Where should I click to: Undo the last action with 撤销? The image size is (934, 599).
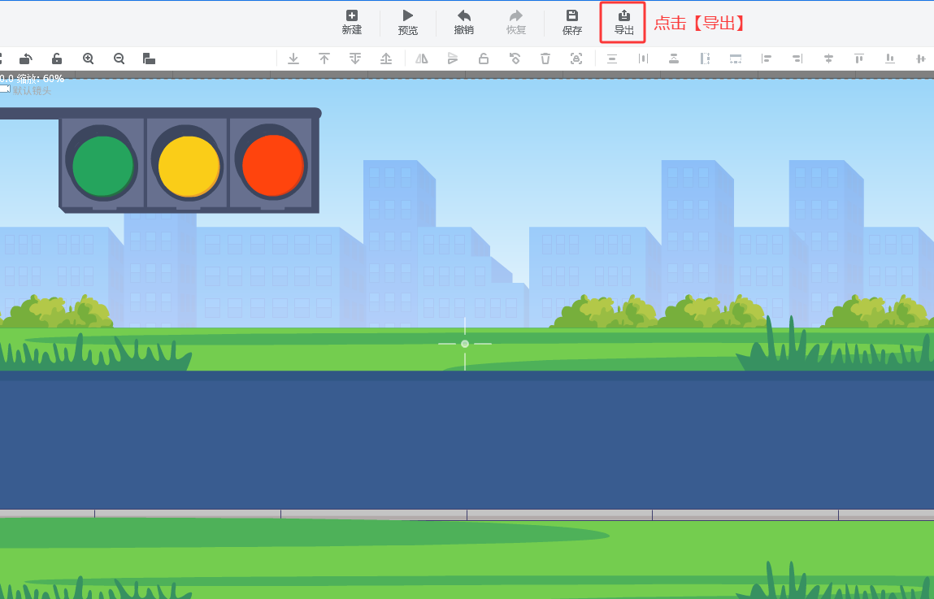[x=464, y=23]
